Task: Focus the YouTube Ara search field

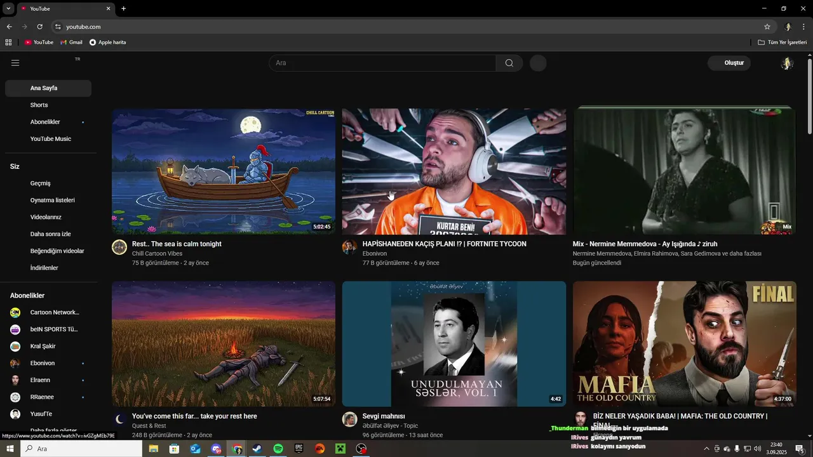Action: point(382,63)
